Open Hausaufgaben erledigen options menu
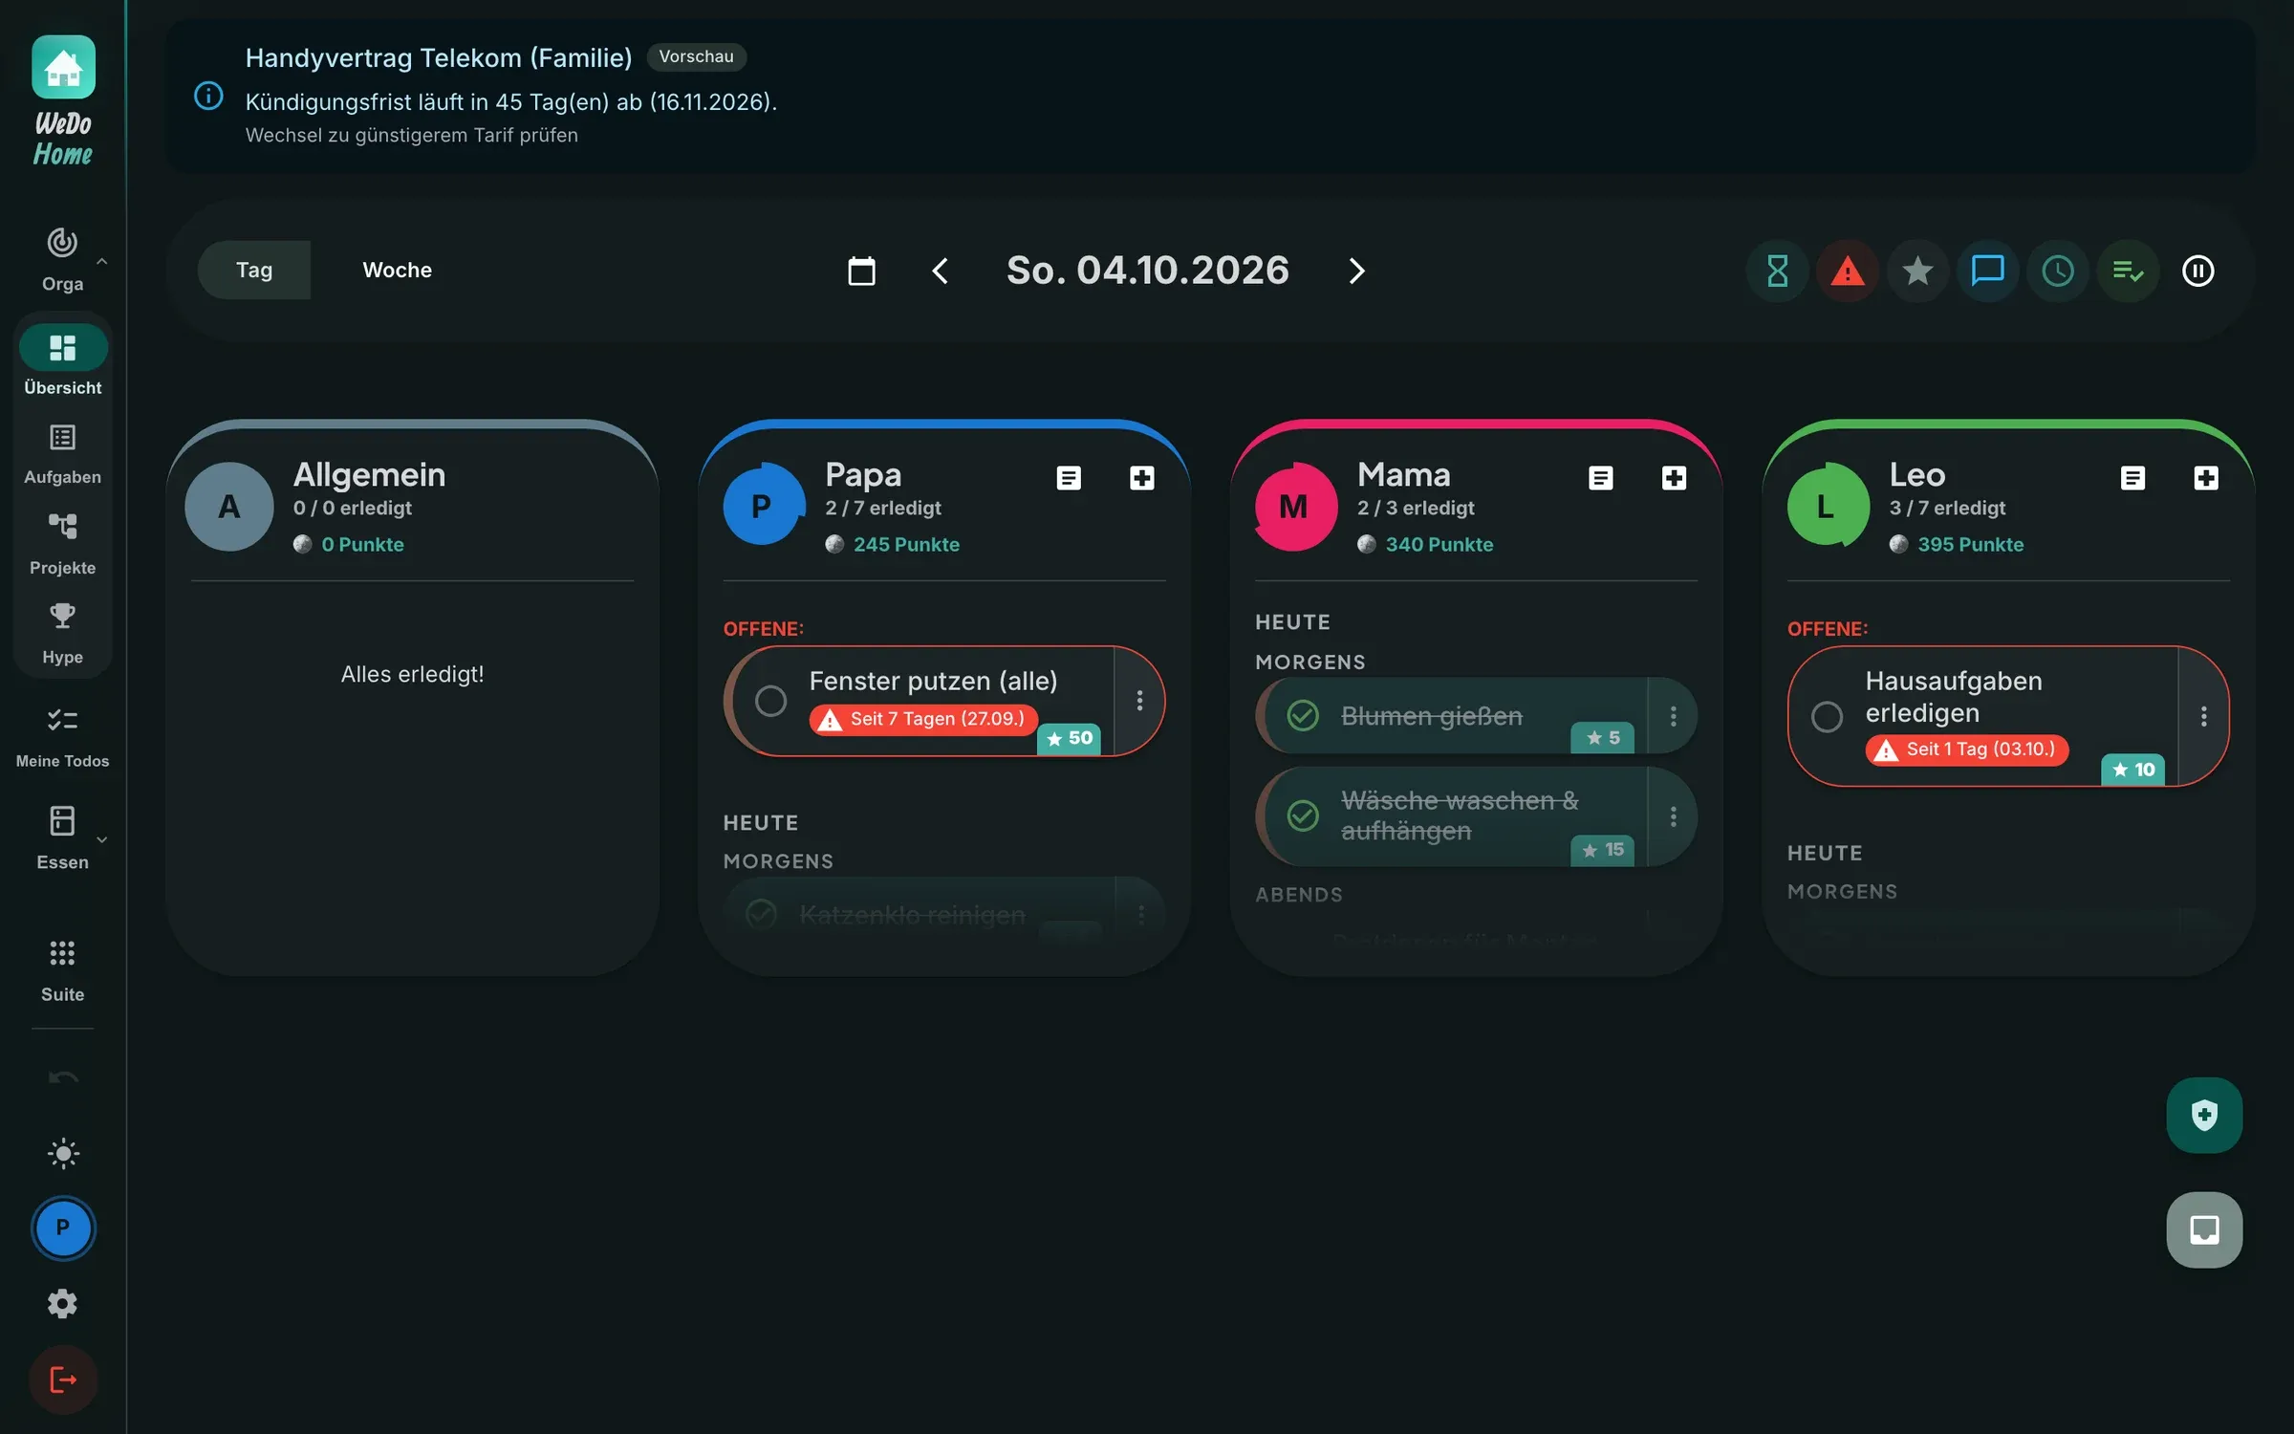2294x1434 pixels. pyautogui.click(x=2203, y=716)
